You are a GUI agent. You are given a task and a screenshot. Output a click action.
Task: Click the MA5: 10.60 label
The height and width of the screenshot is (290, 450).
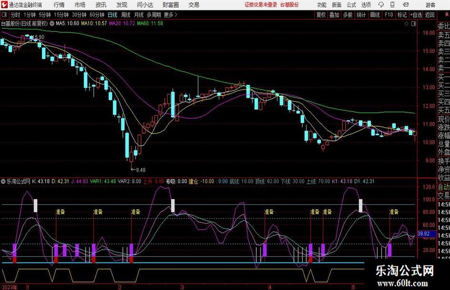pyautogui.click(x=68, y=23)
